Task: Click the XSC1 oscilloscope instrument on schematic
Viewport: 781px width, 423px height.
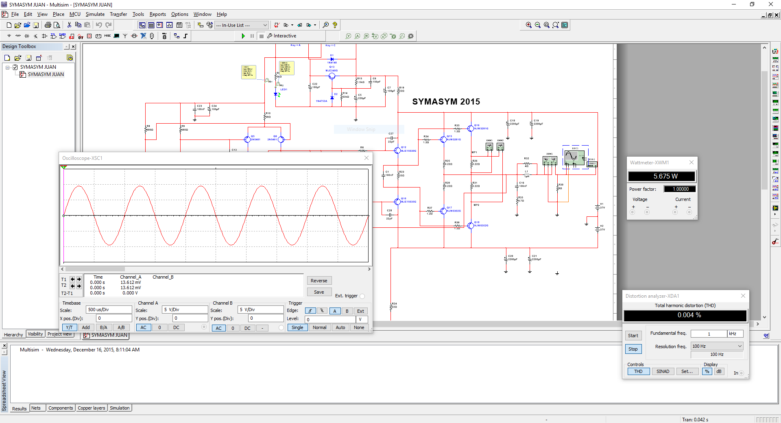Action: (575, 157)
